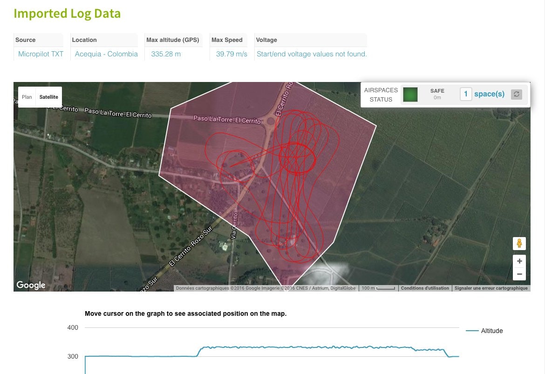The width and height of the screenshot is (545, 374).
Task: Click the Max altitude (GPS) header
Action: point(173,40)
